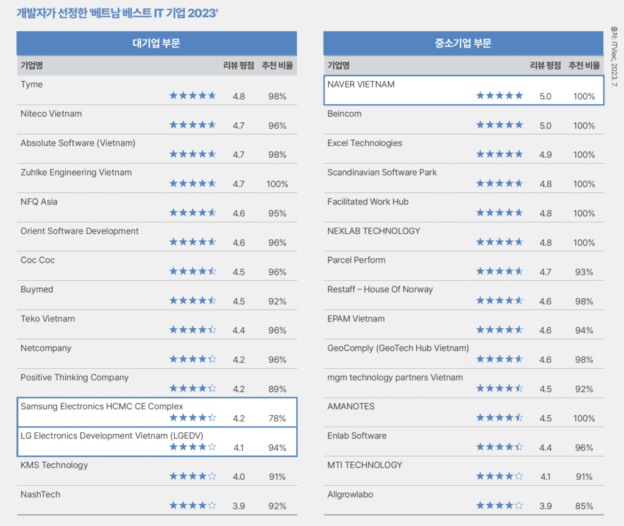Select Absolute Software (Vietnam) row name
The width and height of the screenshot is (624, 526).
(x=78, y=143)
